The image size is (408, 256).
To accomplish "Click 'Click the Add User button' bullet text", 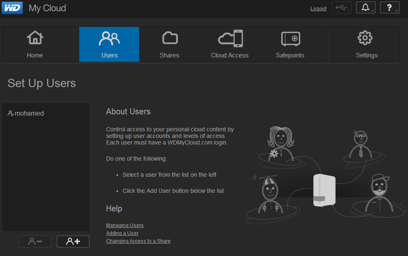I will click(173, 191).
